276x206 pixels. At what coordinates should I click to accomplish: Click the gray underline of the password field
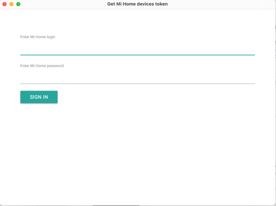click(x=137, y=83)
